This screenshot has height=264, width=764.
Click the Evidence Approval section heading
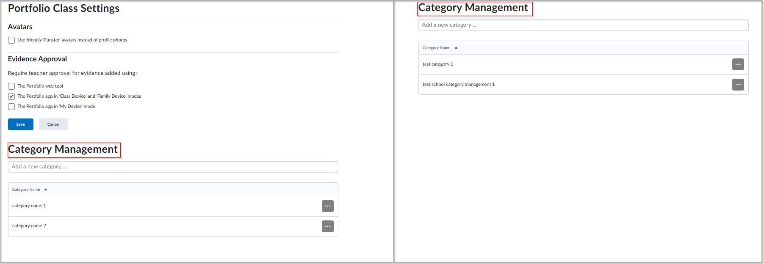(38, 59)
